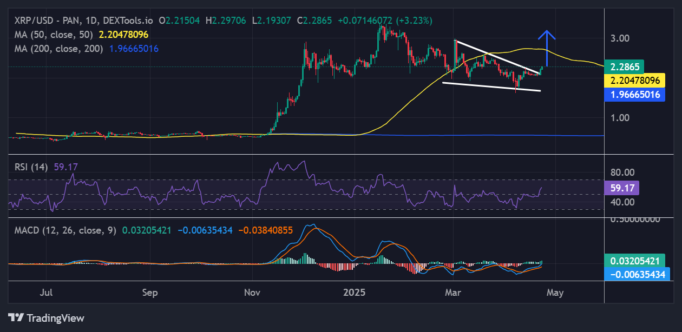Select the RSI (14) indicator legend
Viewport: 682px width, 332px height.
tap(32, 167)
